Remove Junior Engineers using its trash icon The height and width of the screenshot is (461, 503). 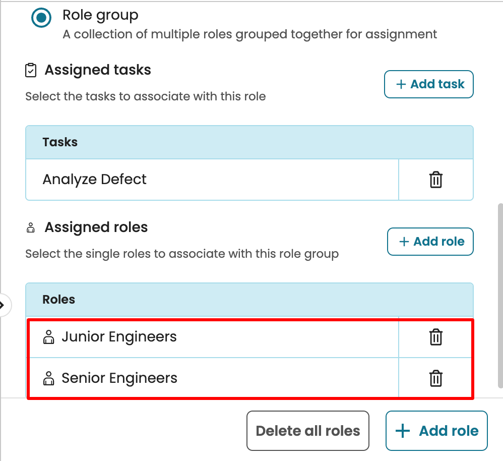435,337
